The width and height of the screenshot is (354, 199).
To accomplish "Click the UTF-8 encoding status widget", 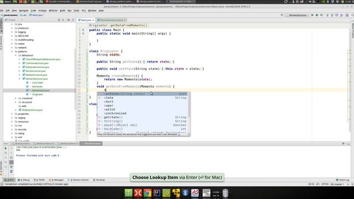I will (x=325, y=184).
